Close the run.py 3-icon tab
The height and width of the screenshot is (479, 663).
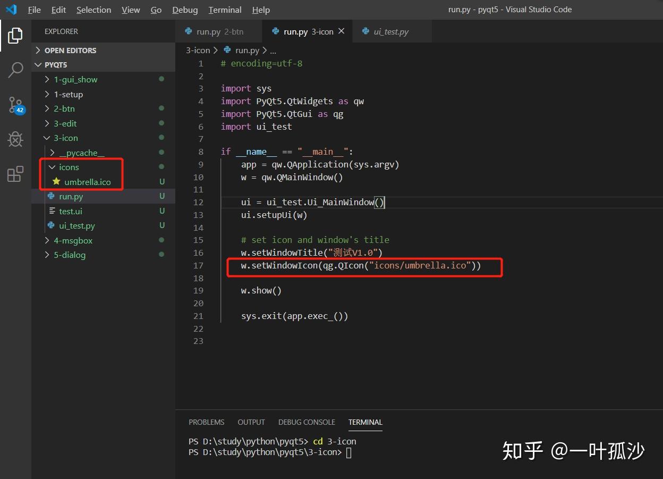[342, 31]
